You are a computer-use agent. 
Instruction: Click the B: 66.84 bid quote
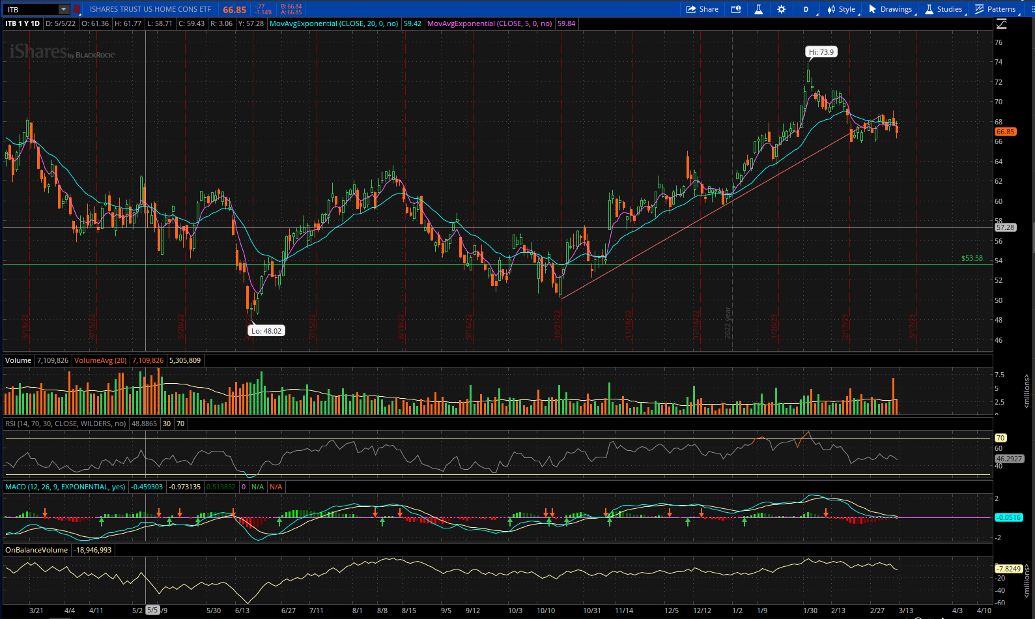291,7
